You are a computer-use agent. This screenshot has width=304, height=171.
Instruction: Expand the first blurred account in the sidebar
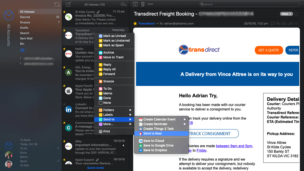click(21, 58)
